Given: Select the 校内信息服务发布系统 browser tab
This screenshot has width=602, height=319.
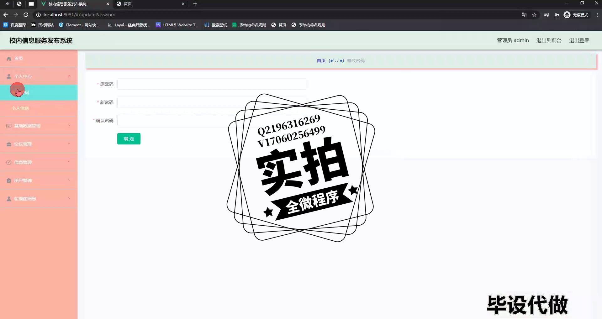Looking at the screenshot, I should click(75, 4).
